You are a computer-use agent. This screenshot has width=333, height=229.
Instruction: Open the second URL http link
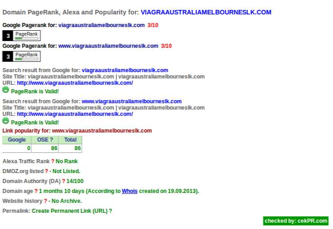coord(75,114)
